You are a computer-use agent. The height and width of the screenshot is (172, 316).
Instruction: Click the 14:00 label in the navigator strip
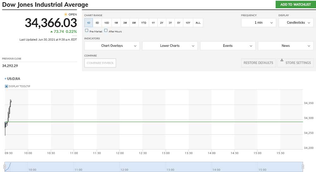(x=216, y=170)
